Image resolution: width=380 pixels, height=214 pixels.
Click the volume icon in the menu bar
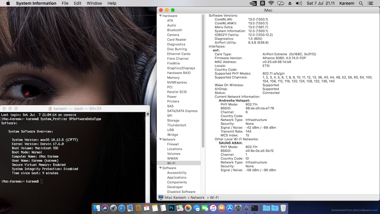[299, 3]
